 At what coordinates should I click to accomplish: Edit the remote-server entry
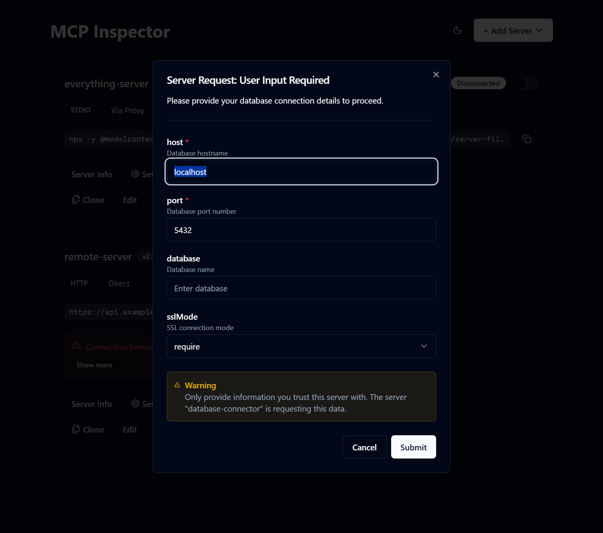[x=130, y=430]
